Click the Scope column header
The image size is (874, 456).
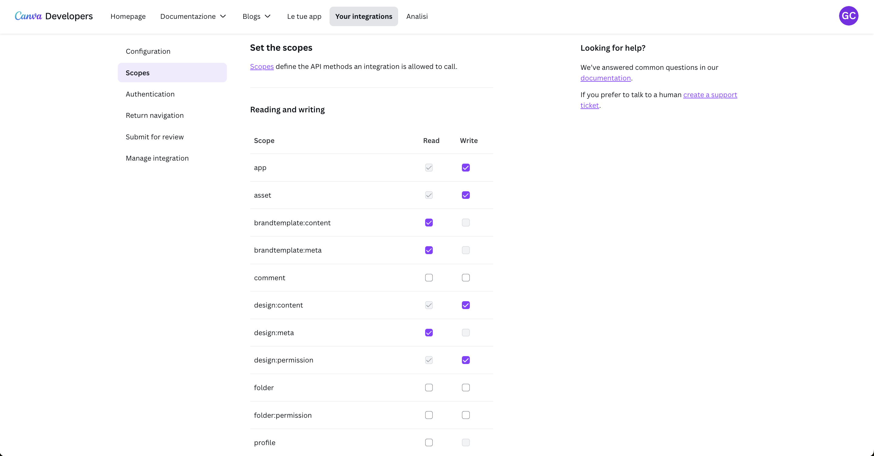click(264, 141)
